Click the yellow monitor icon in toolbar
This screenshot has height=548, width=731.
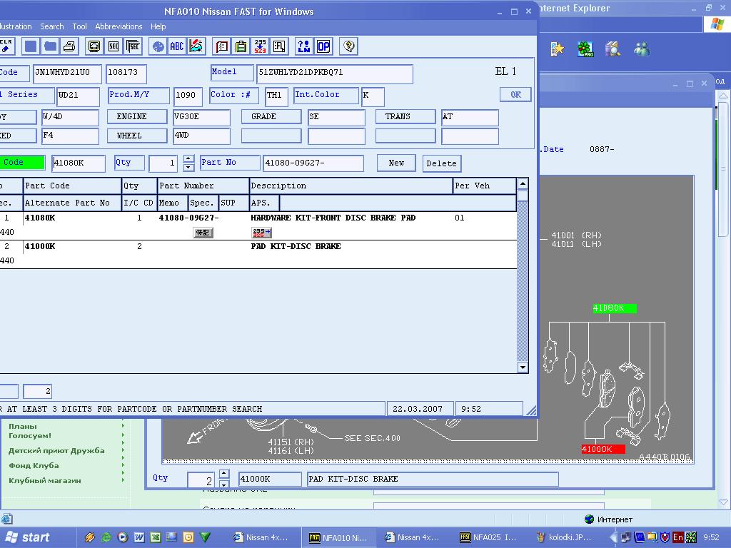[94, 46]
